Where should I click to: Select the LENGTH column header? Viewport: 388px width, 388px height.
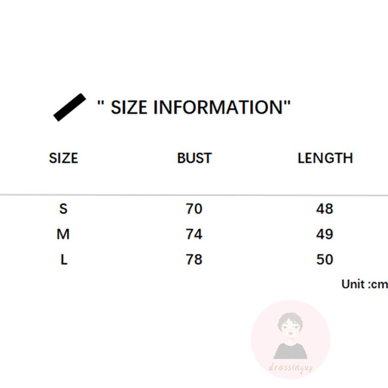(325, 158)
